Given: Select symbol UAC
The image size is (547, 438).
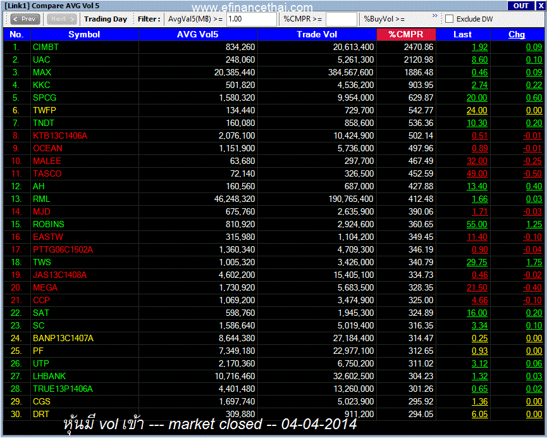Looking at the screenshot, I should (42, 59).
